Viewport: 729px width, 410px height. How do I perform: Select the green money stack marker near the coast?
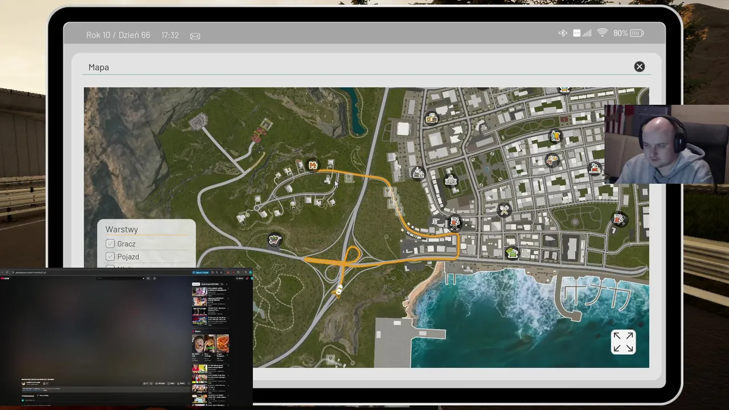click(x=512, y=253)
